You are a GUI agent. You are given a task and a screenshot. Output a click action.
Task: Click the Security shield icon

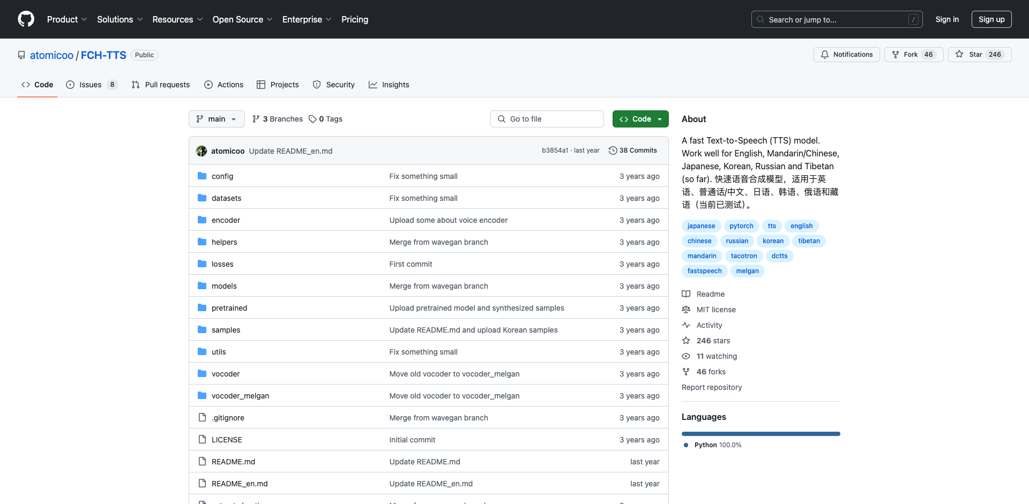pos(316,85)
